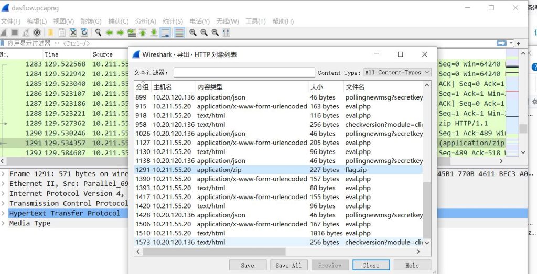Click the resize columns toolbar icon
Viewport: 537px width, 274px height.
(226, 32)
